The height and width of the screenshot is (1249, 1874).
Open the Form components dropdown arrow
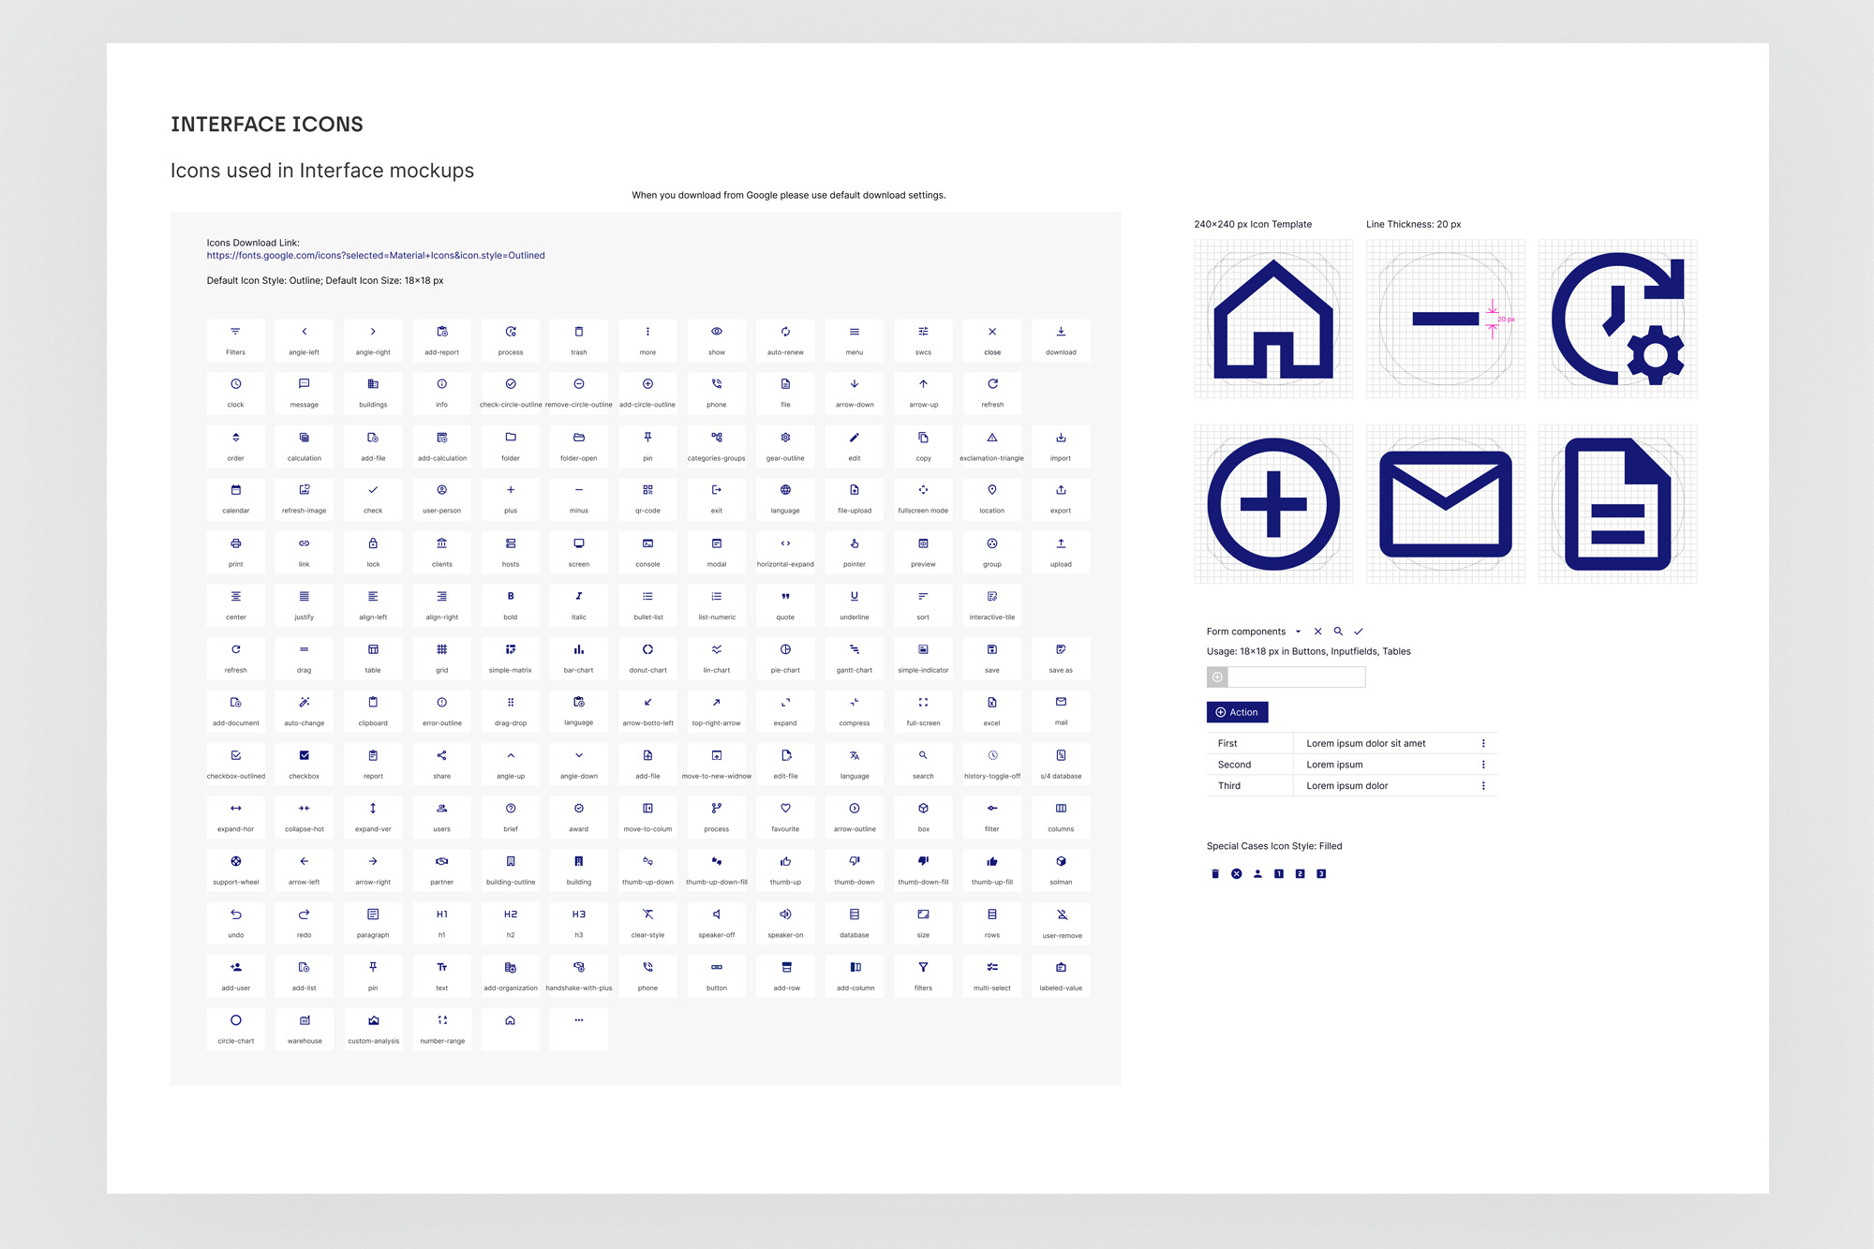pos(1298,632)
